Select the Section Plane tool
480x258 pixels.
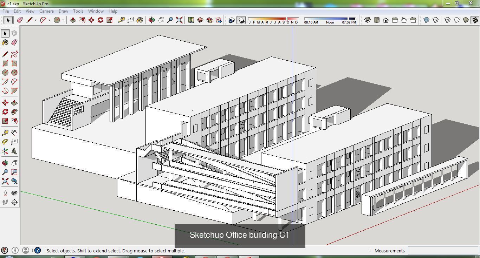pos(14,202)
